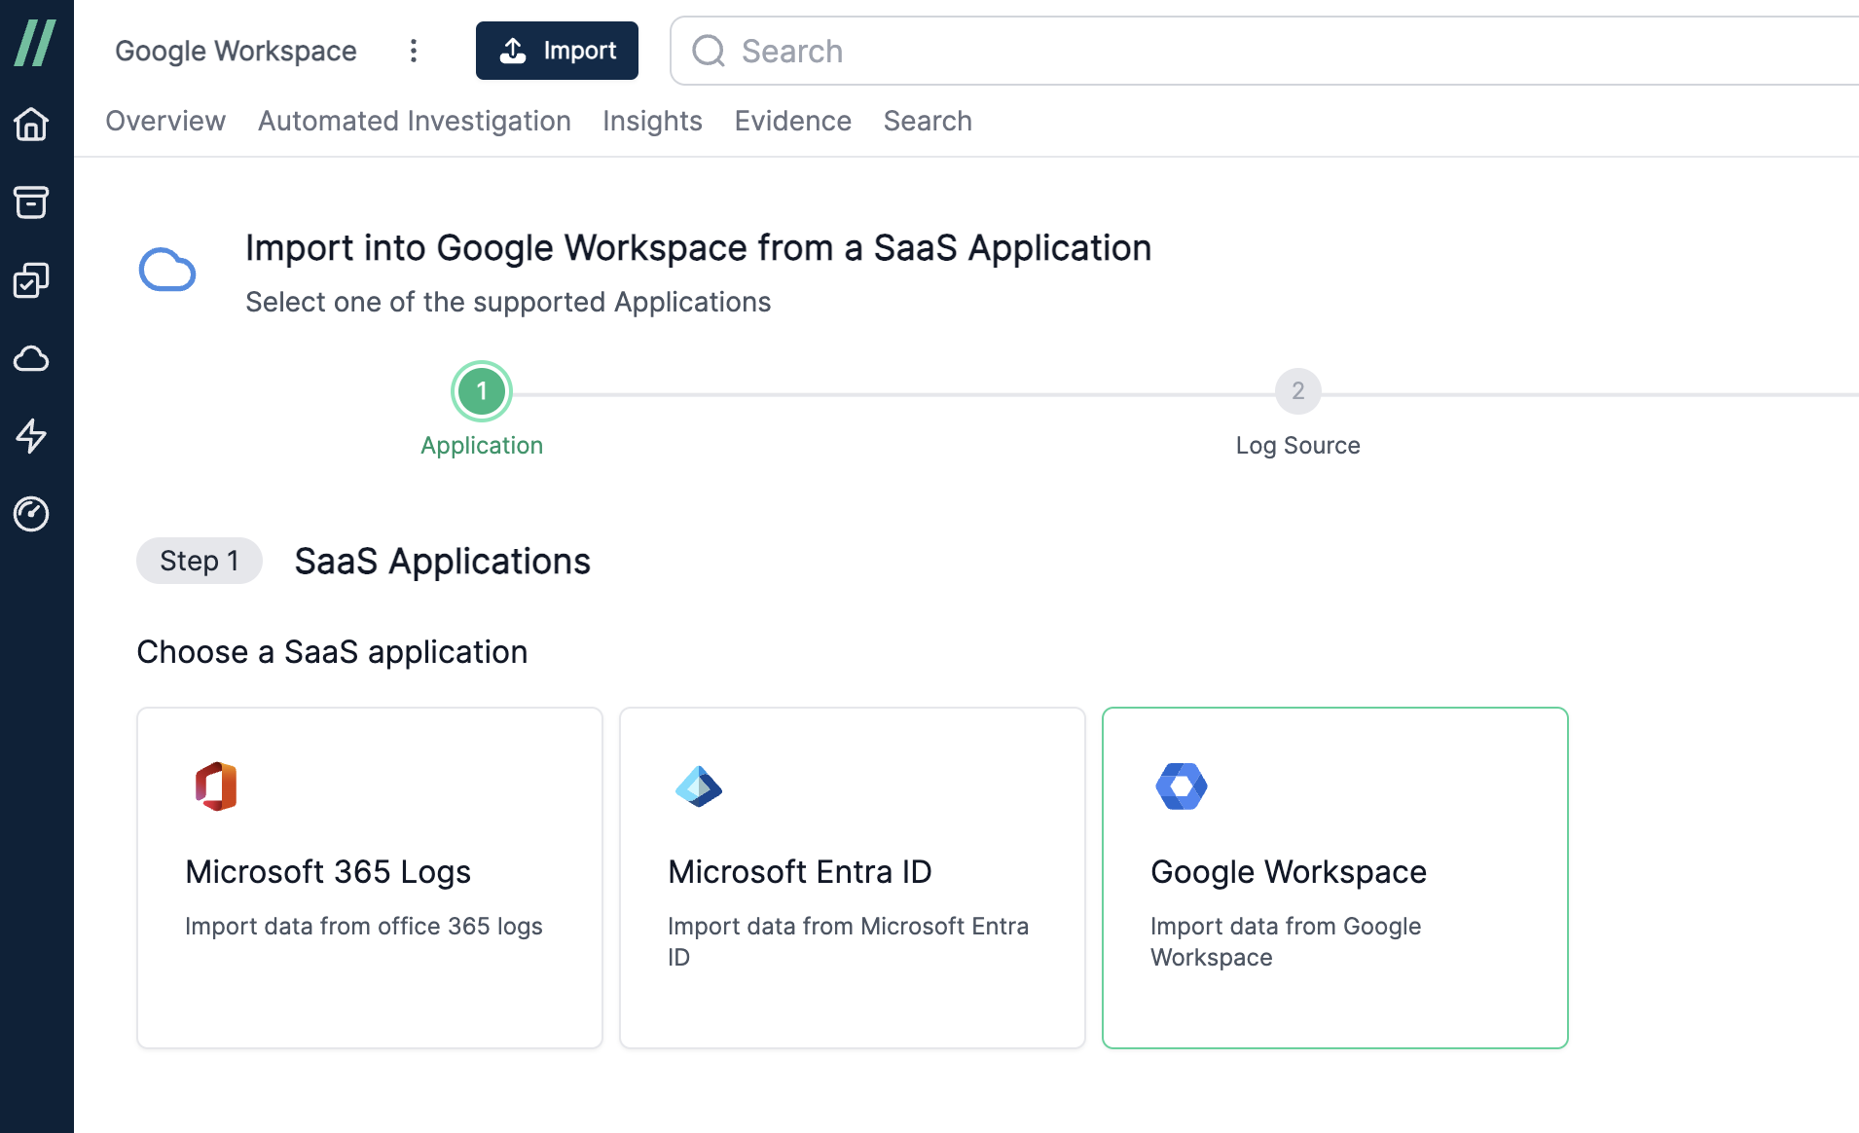
Task: Select the Google Workspace card title
Action: pos(1289,871)
